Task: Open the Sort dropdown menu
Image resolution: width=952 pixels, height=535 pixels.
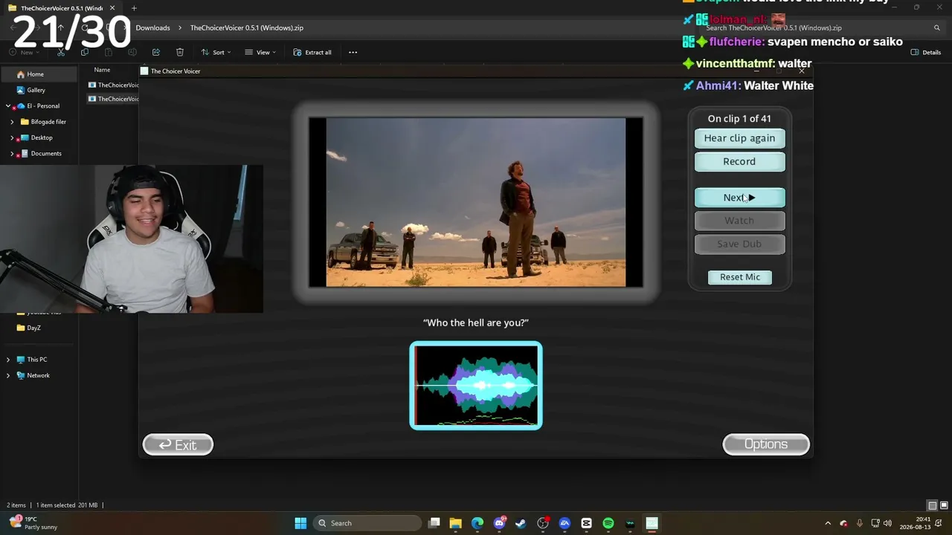Action: [216, 52]
